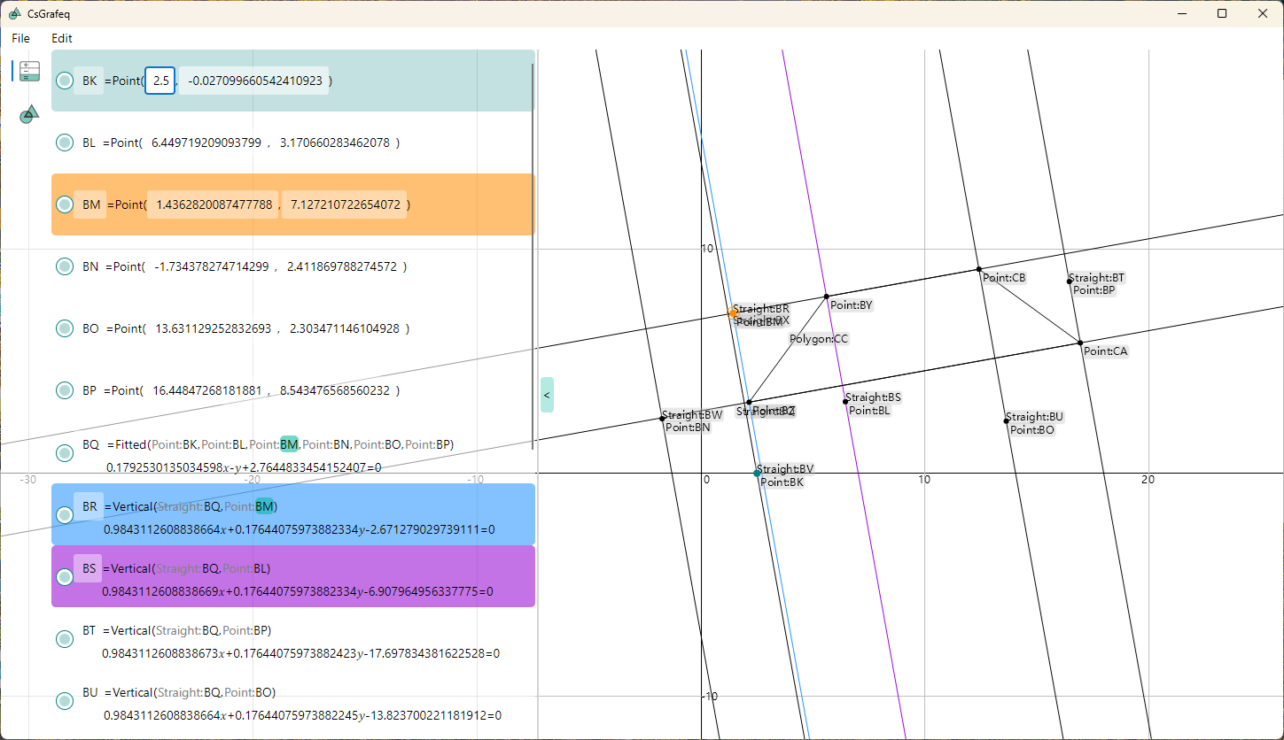Click the Point:CA label on the graph
Viewport: 1284px width, 740px height.
pos(1106,351)
